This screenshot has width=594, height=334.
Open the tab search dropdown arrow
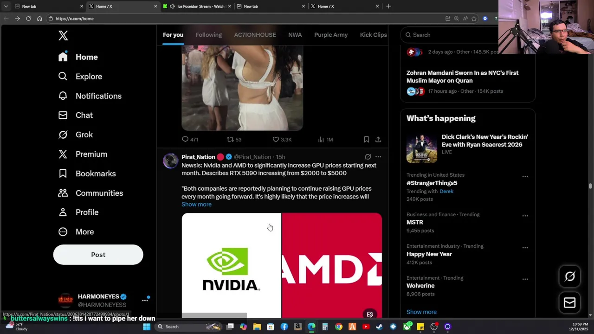pos(6,6)
